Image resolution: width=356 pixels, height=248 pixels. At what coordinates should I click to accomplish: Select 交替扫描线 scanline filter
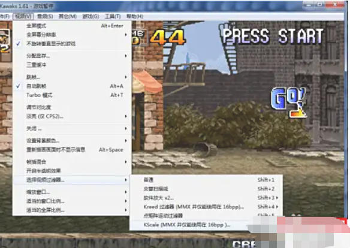tap(206, 189)
